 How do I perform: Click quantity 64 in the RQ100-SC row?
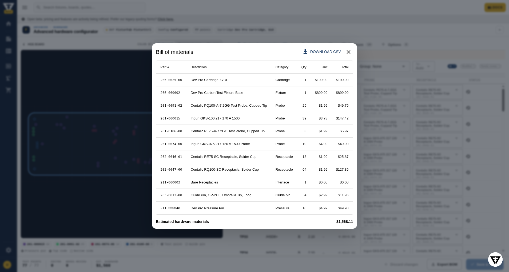[x=304, y=170]
